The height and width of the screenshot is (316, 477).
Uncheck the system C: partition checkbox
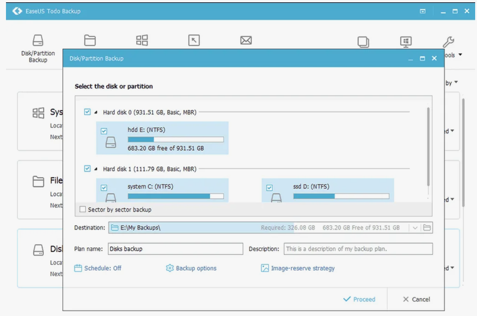coord(104,188)
